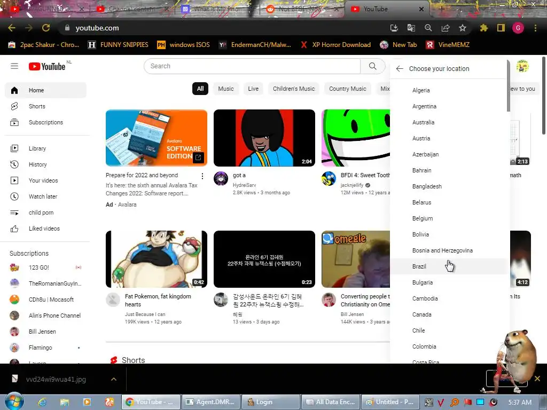547x410 pixels.
Task: Open the Windows Start orb
Action: pos(14,401)
